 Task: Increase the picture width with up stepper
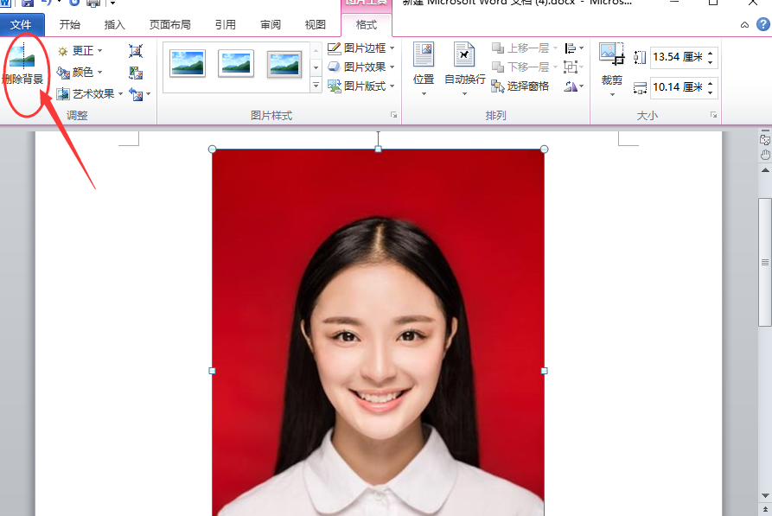point(710,83)
